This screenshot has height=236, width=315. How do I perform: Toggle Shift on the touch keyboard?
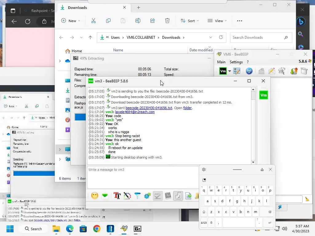pyautogui.click(x=204, y=212)
